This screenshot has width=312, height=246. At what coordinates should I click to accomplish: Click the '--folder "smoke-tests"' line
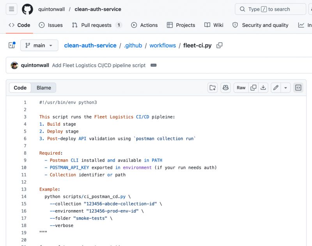point(81,218)
